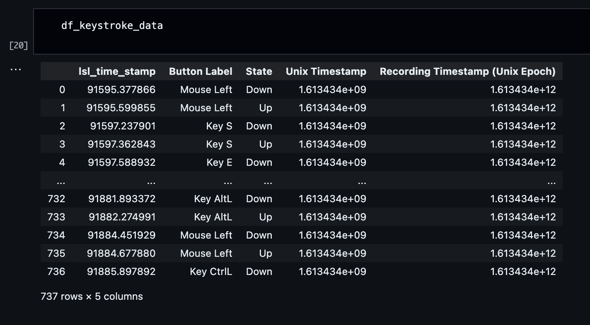590x325 pixels.
Task: Click timestamp value 91597.588932
Action: (121, 162)
